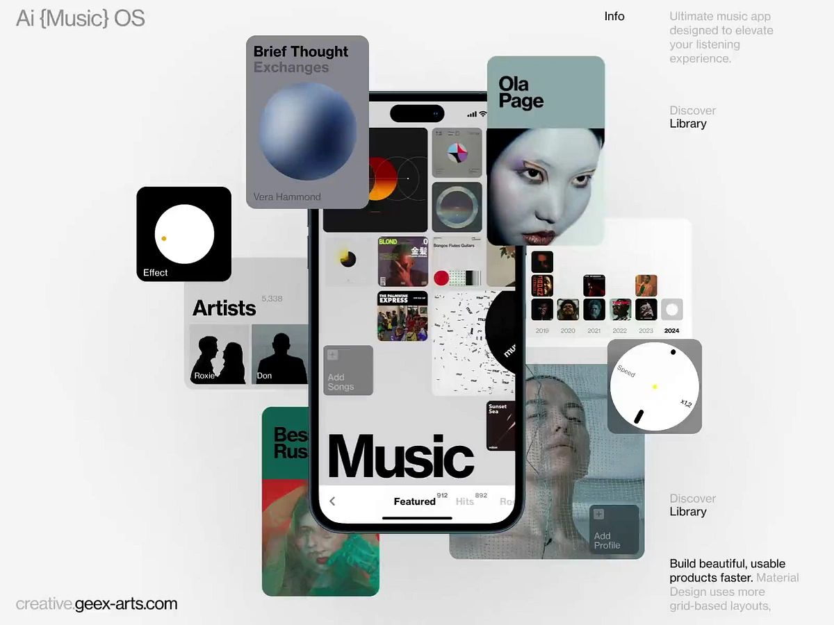This screenshot has width=834, height=625.
Task: Switch to the Hits tab
Action: [465, 501]
